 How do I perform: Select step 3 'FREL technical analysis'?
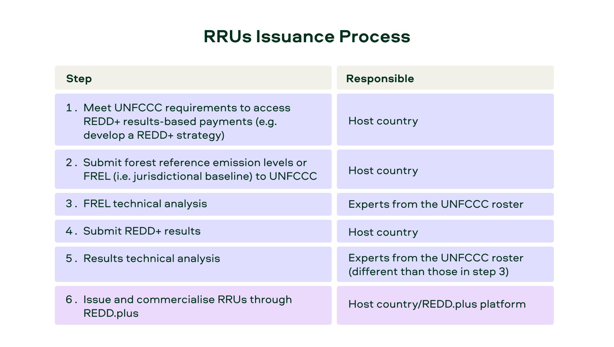193,204
